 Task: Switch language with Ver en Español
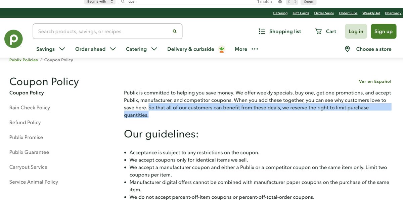click(x=375, y=81)
